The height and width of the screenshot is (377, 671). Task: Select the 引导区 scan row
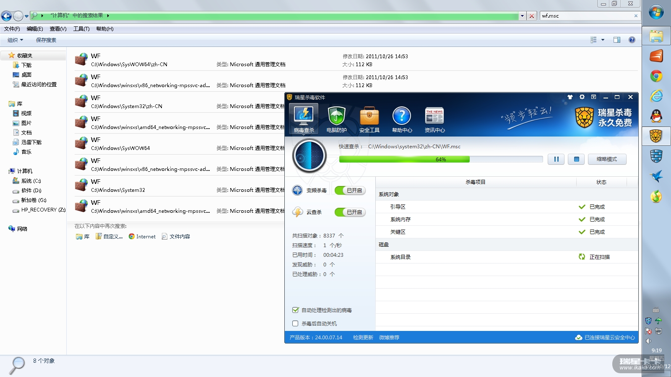pyautogui.click(x=507, y=207)
